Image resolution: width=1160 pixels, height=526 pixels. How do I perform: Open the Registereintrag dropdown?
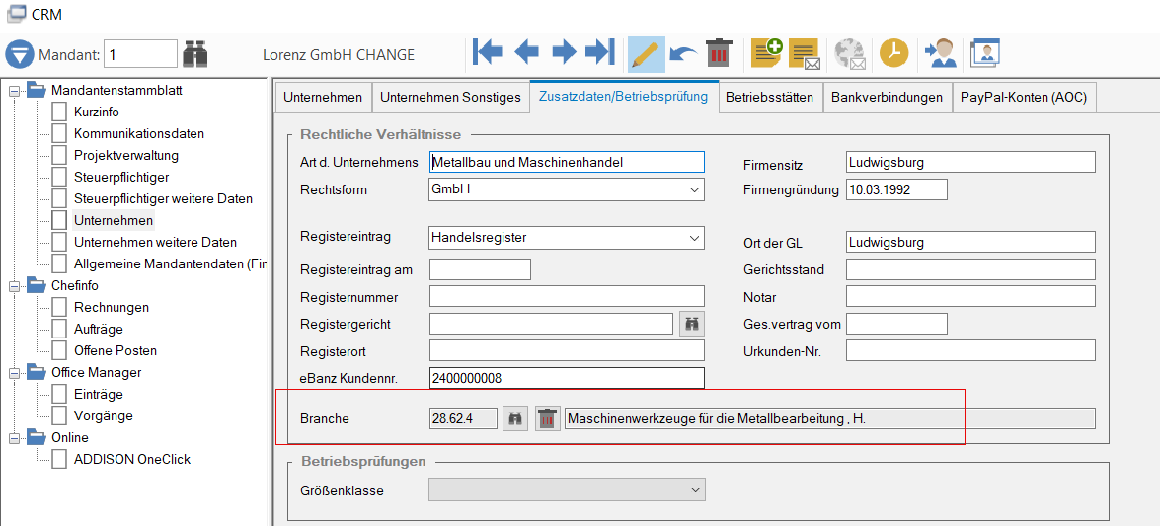coord(694,238)
